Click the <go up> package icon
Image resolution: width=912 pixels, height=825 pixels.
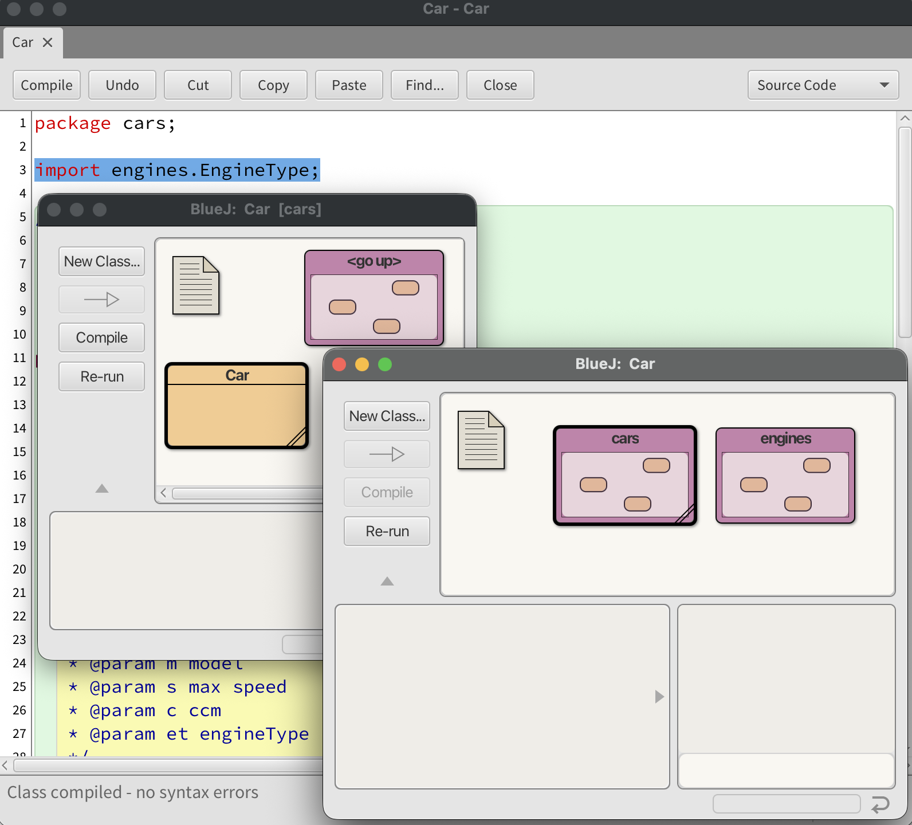coord(374,298)
